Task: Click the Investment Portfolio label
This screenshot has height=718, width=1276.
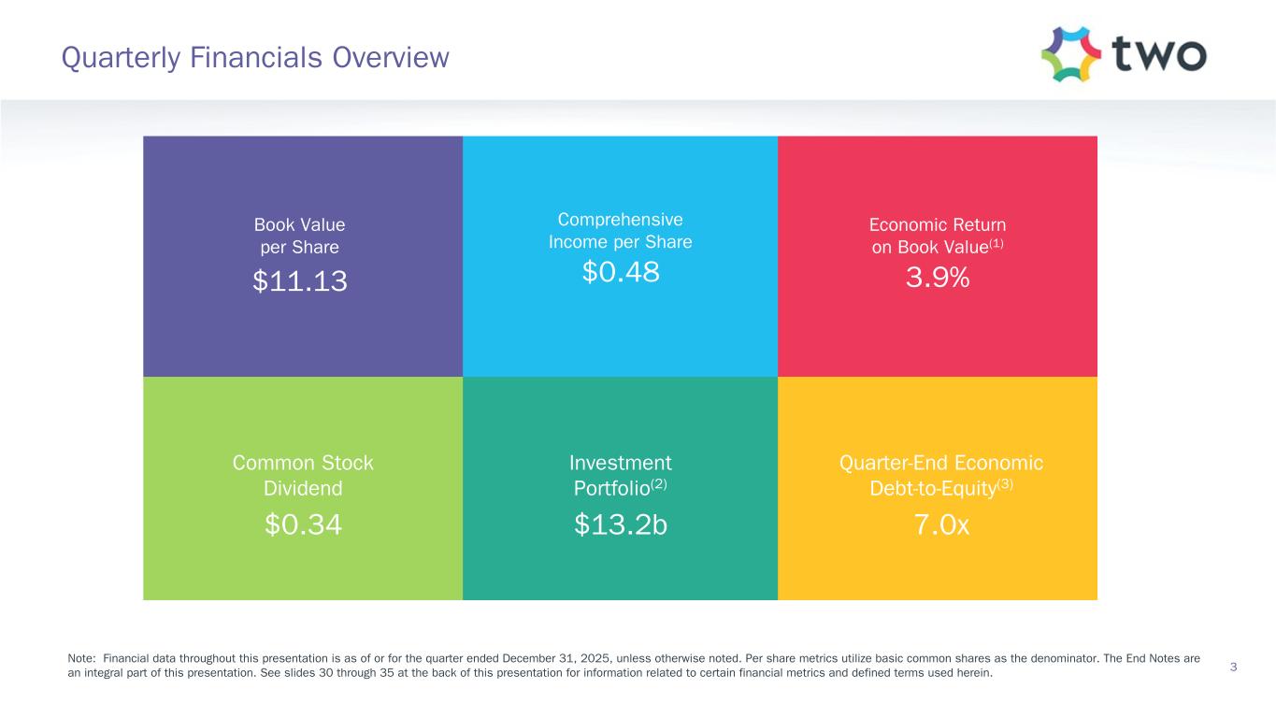Action: point(620,475)
